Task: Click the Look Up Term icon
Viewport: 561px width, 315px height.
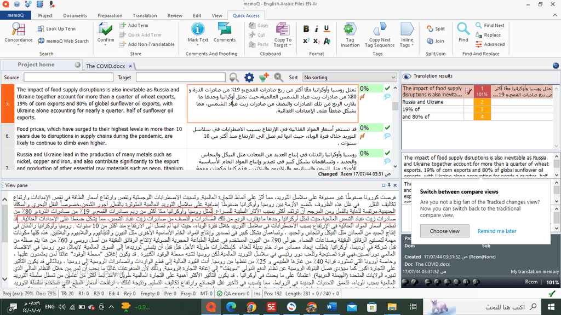Action: 41,29
